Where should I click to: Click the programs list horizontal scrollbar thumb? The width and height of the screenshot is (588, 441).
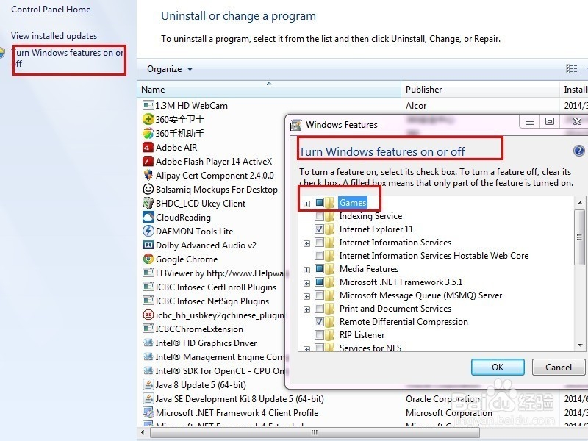click(315, 432)
